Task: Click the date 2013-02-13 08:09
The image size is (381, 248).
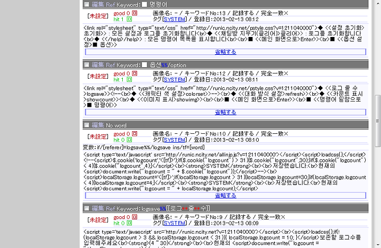Action: click(235, 223)
